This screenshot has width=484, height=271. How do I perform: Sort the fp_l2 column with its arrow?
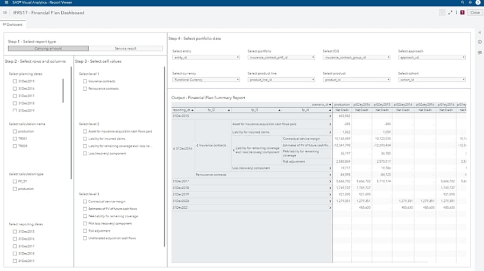click(229, 110)
